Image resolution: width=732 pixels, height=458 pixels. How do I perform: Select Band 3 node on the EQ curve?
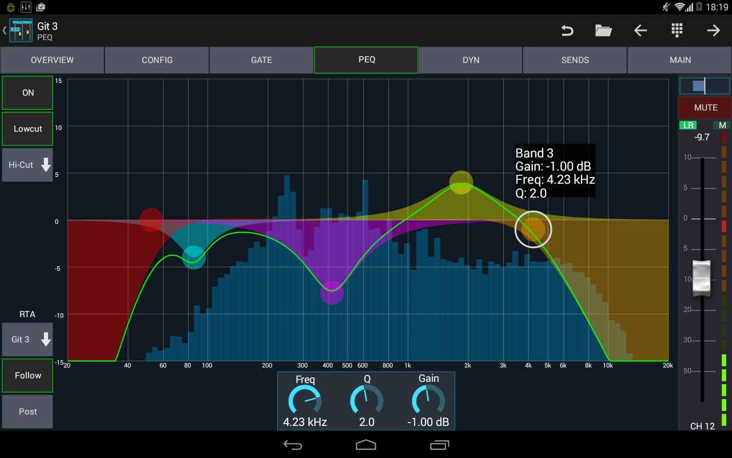533,229
